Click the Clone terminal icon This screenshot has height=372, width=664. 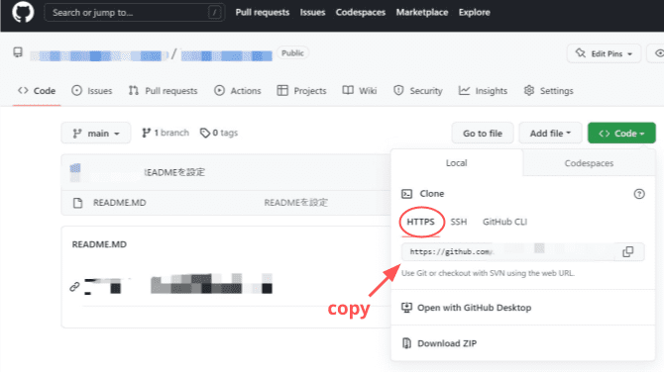(406, 194)
